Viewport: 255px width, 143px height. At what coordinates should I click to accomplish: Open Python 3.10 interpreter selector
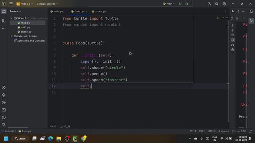[x=239, y=131]
